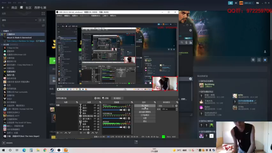272x153 pixels.
Task: Go back in the Steam client
Action: (3, 7)
